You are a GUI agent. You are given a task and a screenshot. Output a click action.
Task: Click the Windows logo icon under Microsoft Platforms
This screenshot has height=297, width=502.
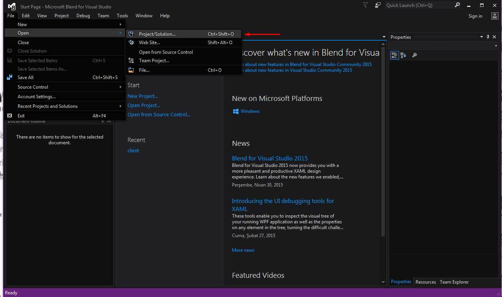pyautogui.click(x=236, y=111)
